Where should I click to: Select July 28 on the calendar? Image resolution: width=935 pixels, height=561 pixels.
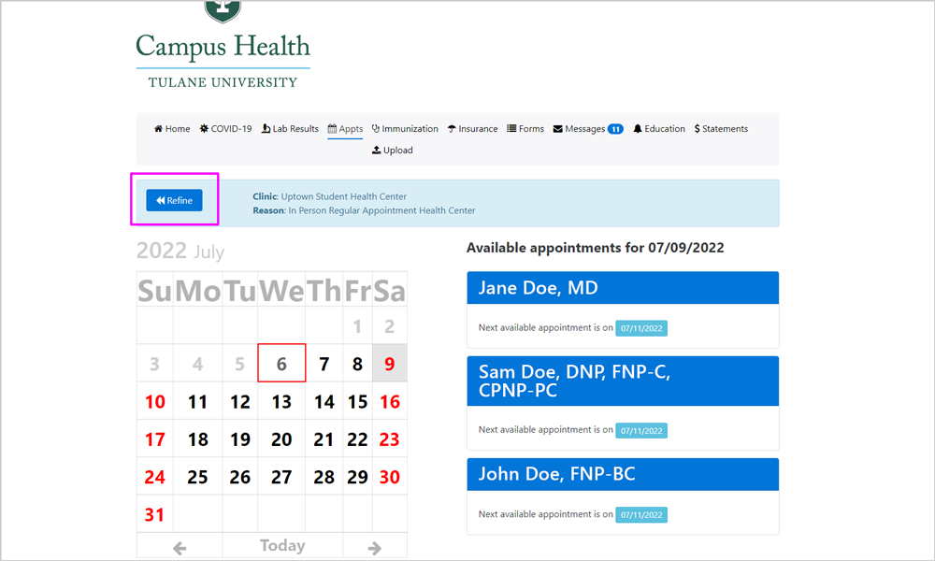324,476
